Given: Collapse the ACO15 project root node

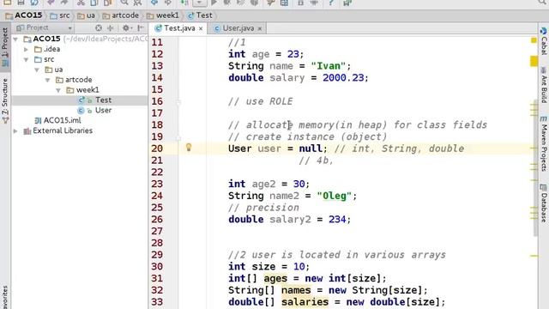Looking at the screenshot, I should [x=15, y=39].
